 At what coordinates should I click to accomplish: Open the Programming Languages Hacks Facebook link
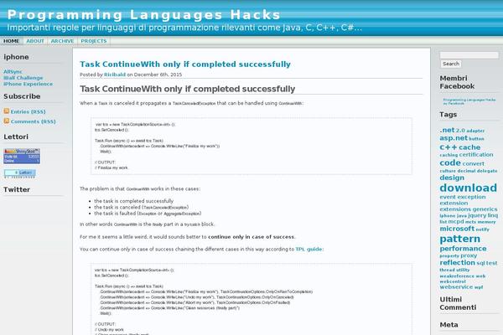pos(469,101)
